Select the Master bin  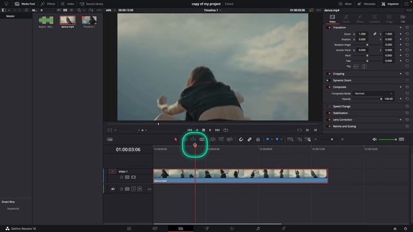pyautogui.click(x=10, y=16)
